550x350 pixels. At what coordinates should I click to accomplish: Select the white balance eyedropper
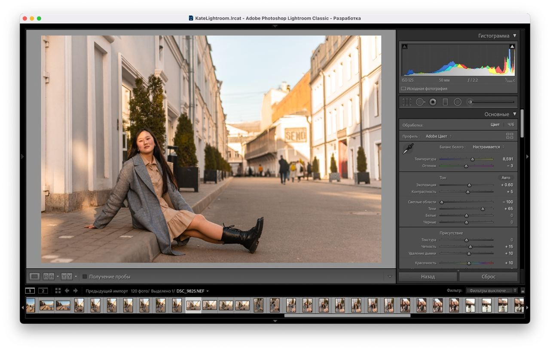[409, 148]
